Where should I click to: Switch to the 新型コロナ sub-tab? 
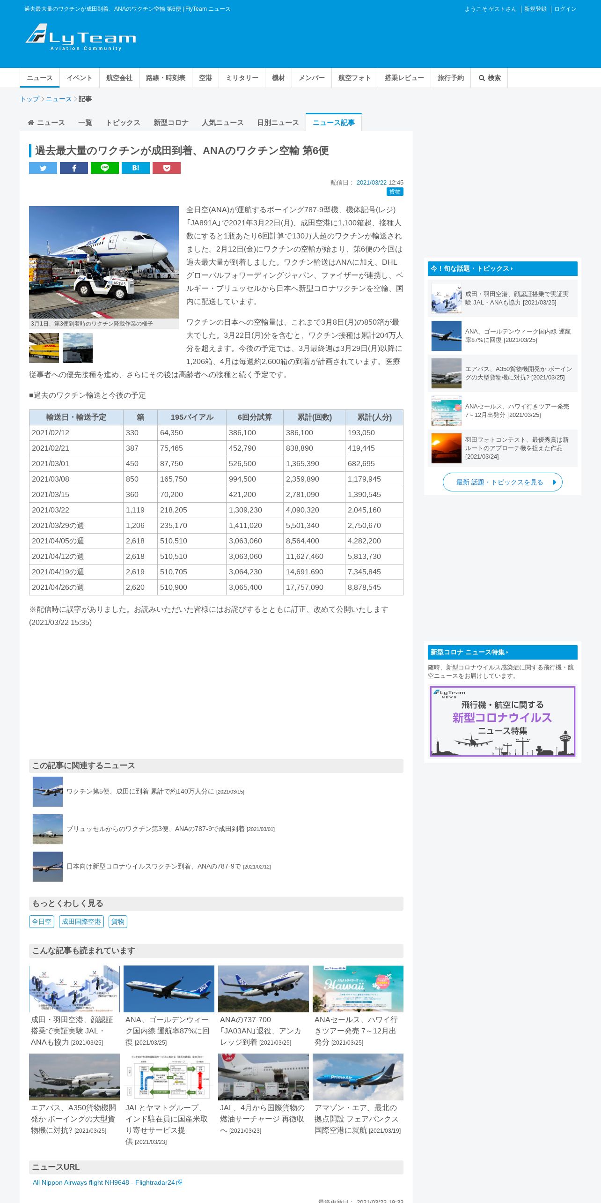tap(171, 123)
